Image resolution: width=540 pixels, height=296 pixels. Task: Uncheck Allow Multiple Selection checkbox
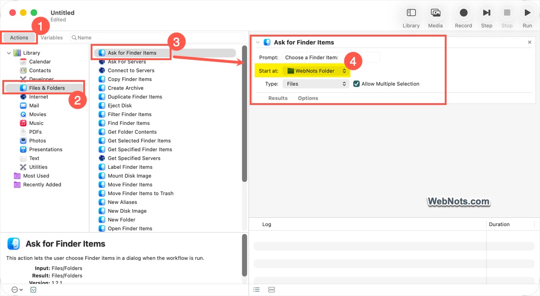[x=356, y=84]
